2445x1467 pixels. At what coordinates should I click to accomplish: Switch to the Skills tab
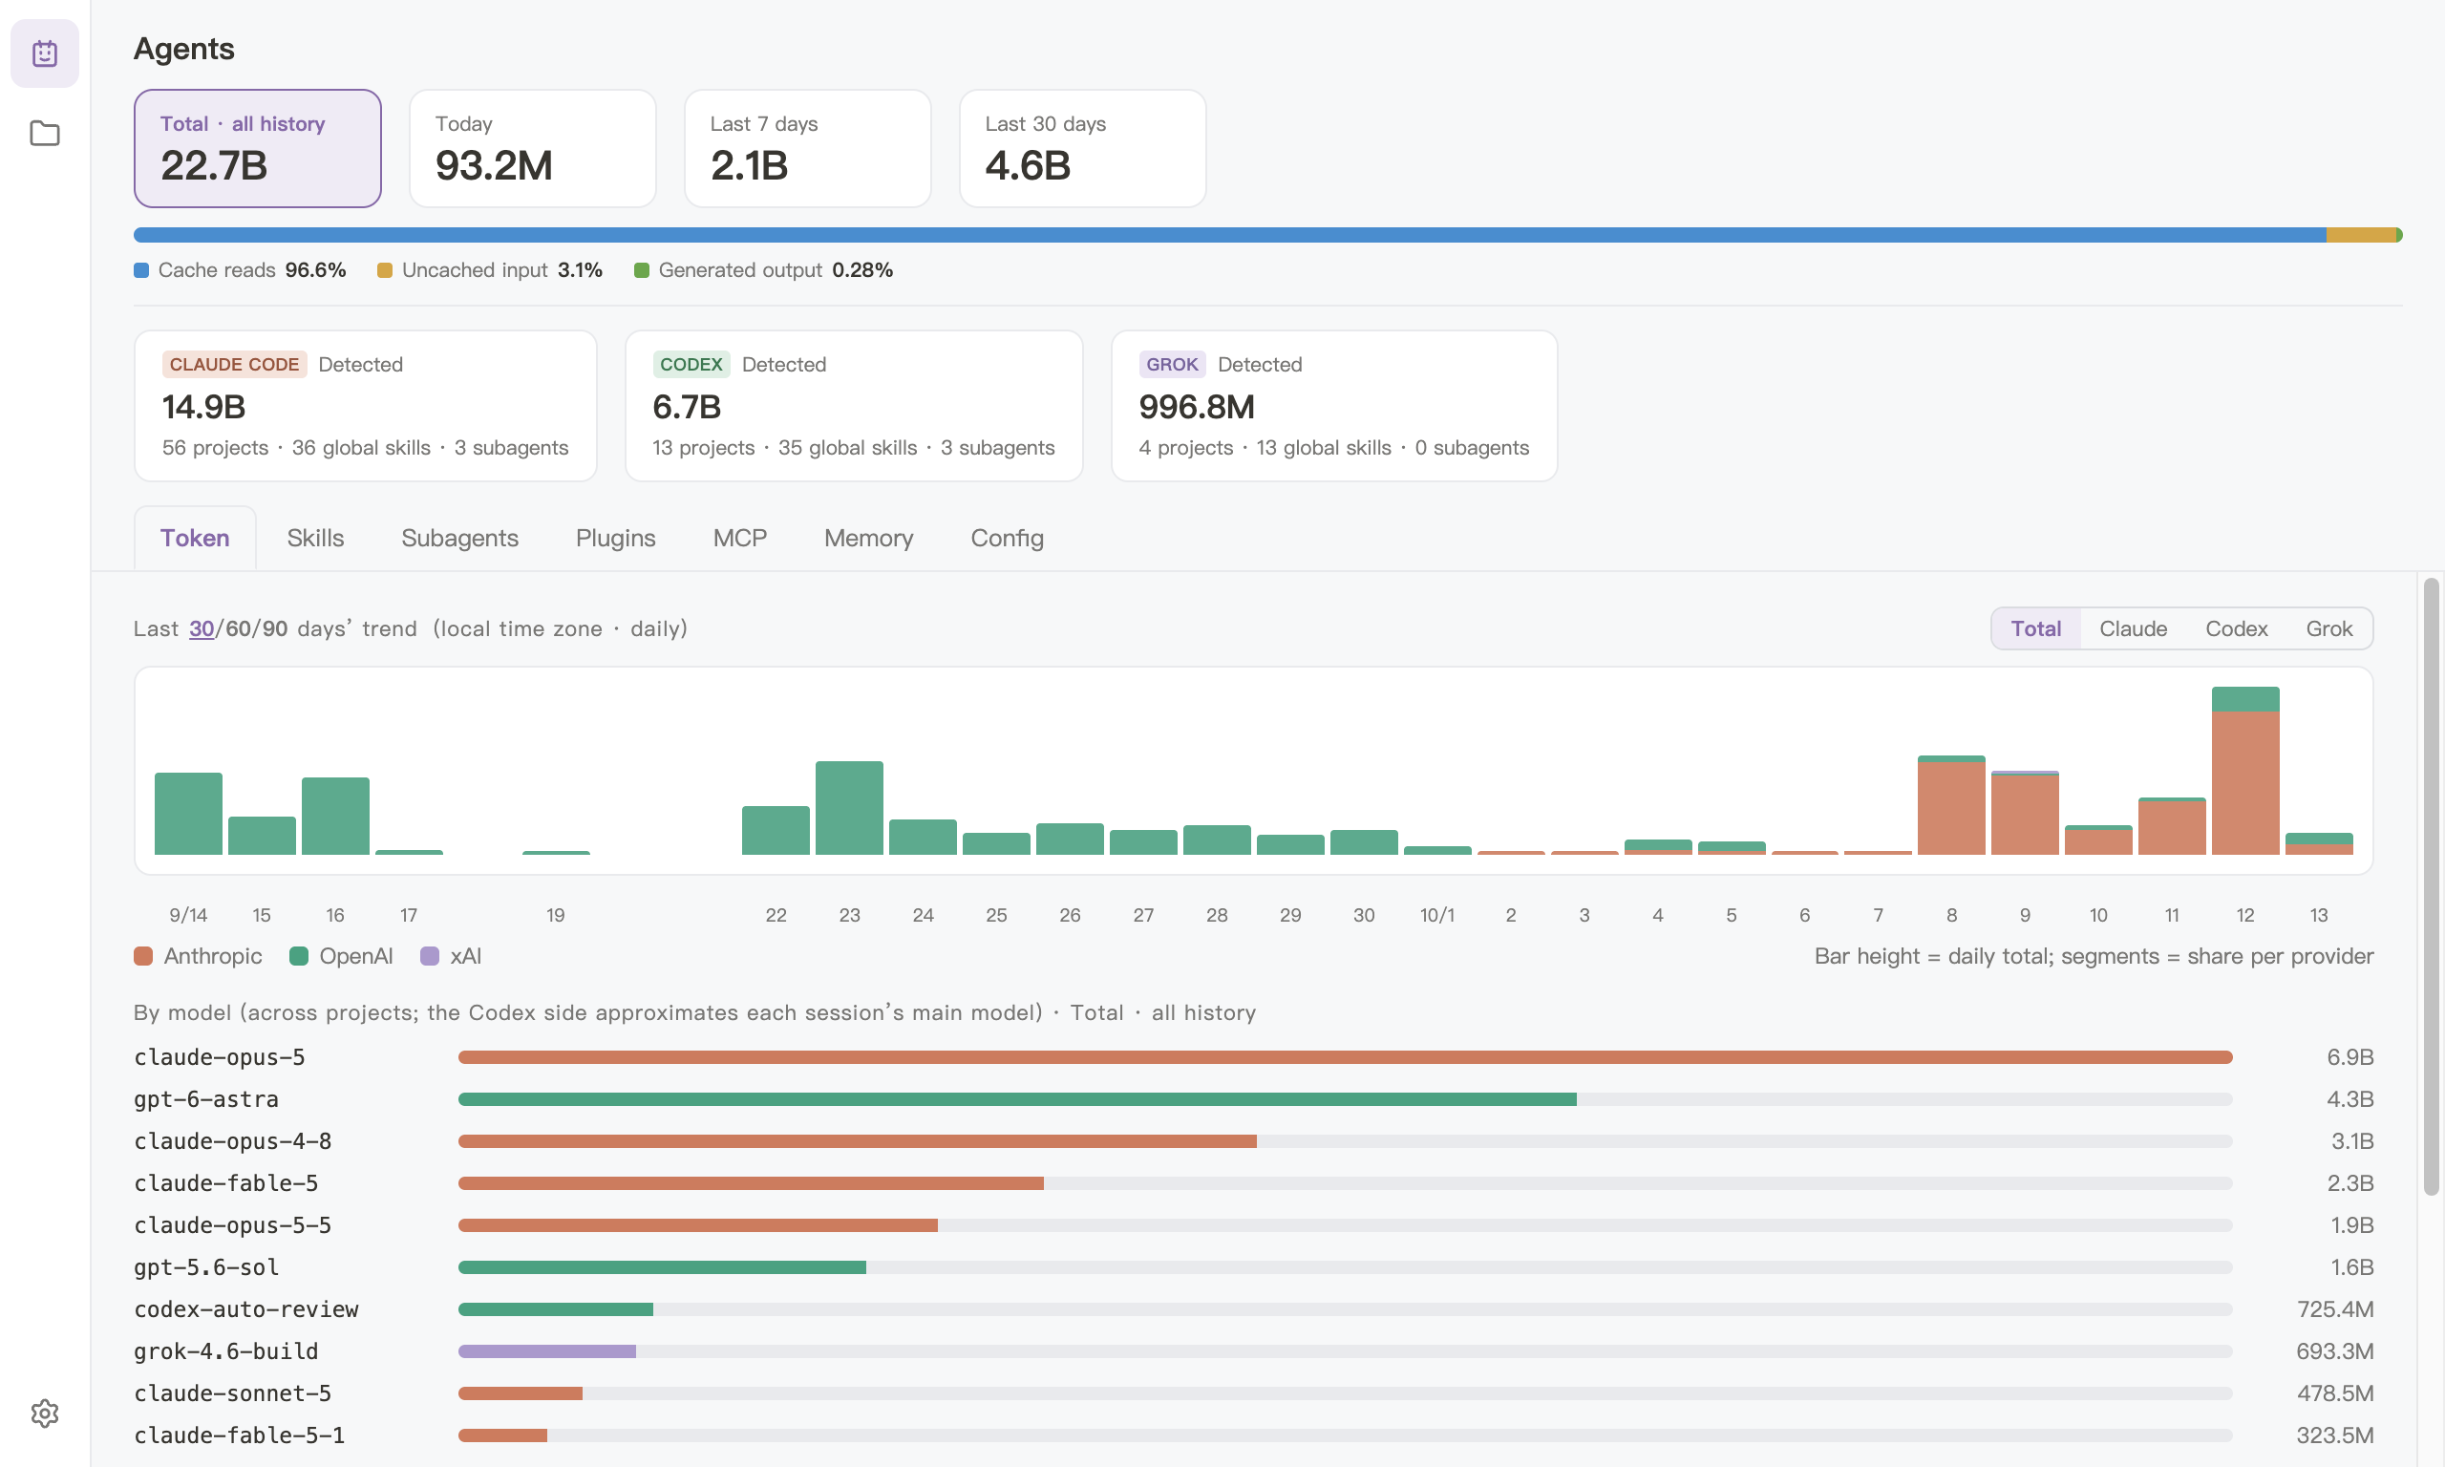coord(315,538)
